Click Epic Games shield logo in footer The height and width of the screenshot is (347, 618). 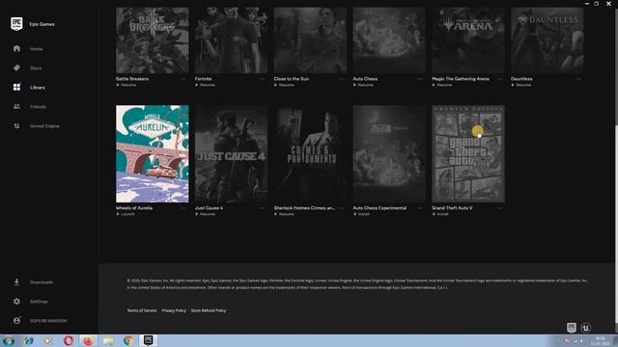[572, 328]
